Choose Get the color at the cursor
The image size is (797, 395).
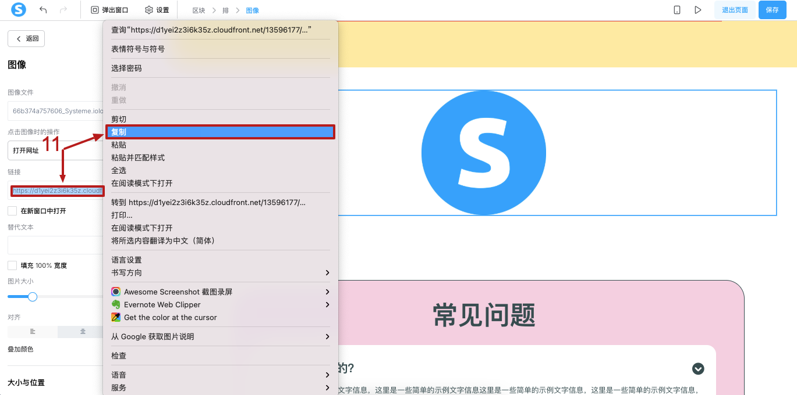pos(221,317)
